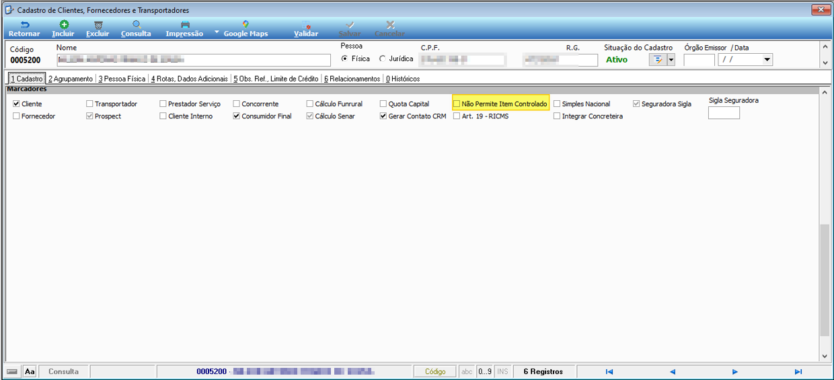
Task: Open the Situação do Cadastro dropdown arrow
Action: [x=671, y=60]
